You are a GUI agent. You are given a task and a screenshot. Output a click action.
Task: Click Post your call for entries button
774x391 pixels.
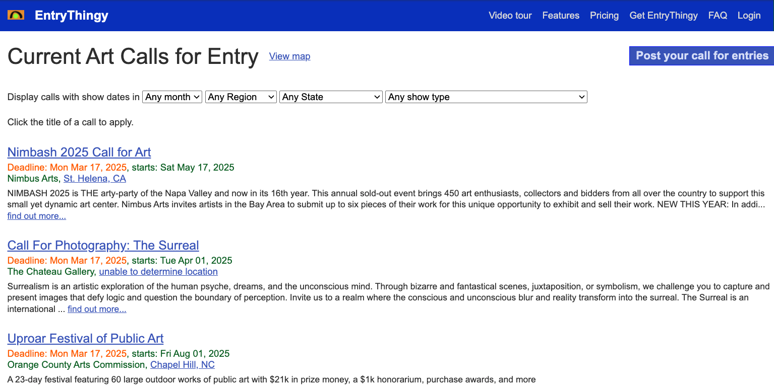[x=702, y=56]
